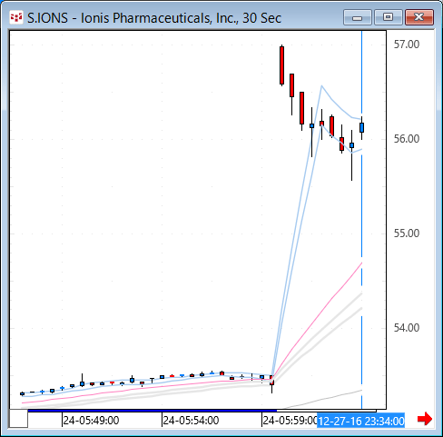Click the 24-05:59:00 time axis label
Screen dimensions: 443x437
coord(290,421)
